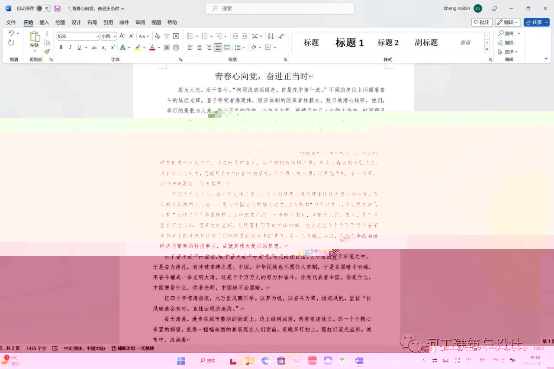Viewport: 554px width, 369px height.
Task: Collapse the ribbon with chevron
Action: [546, 58]
